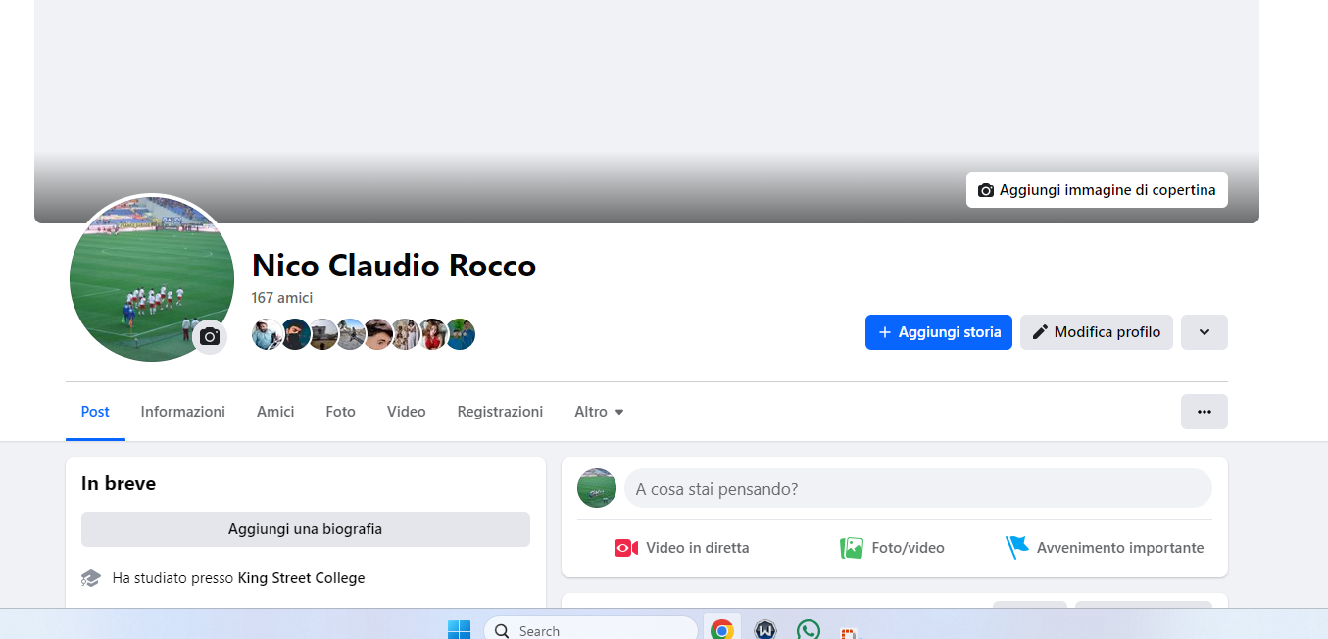Click the 167 amici link
1328x639 pixels.
click(282, 298)
